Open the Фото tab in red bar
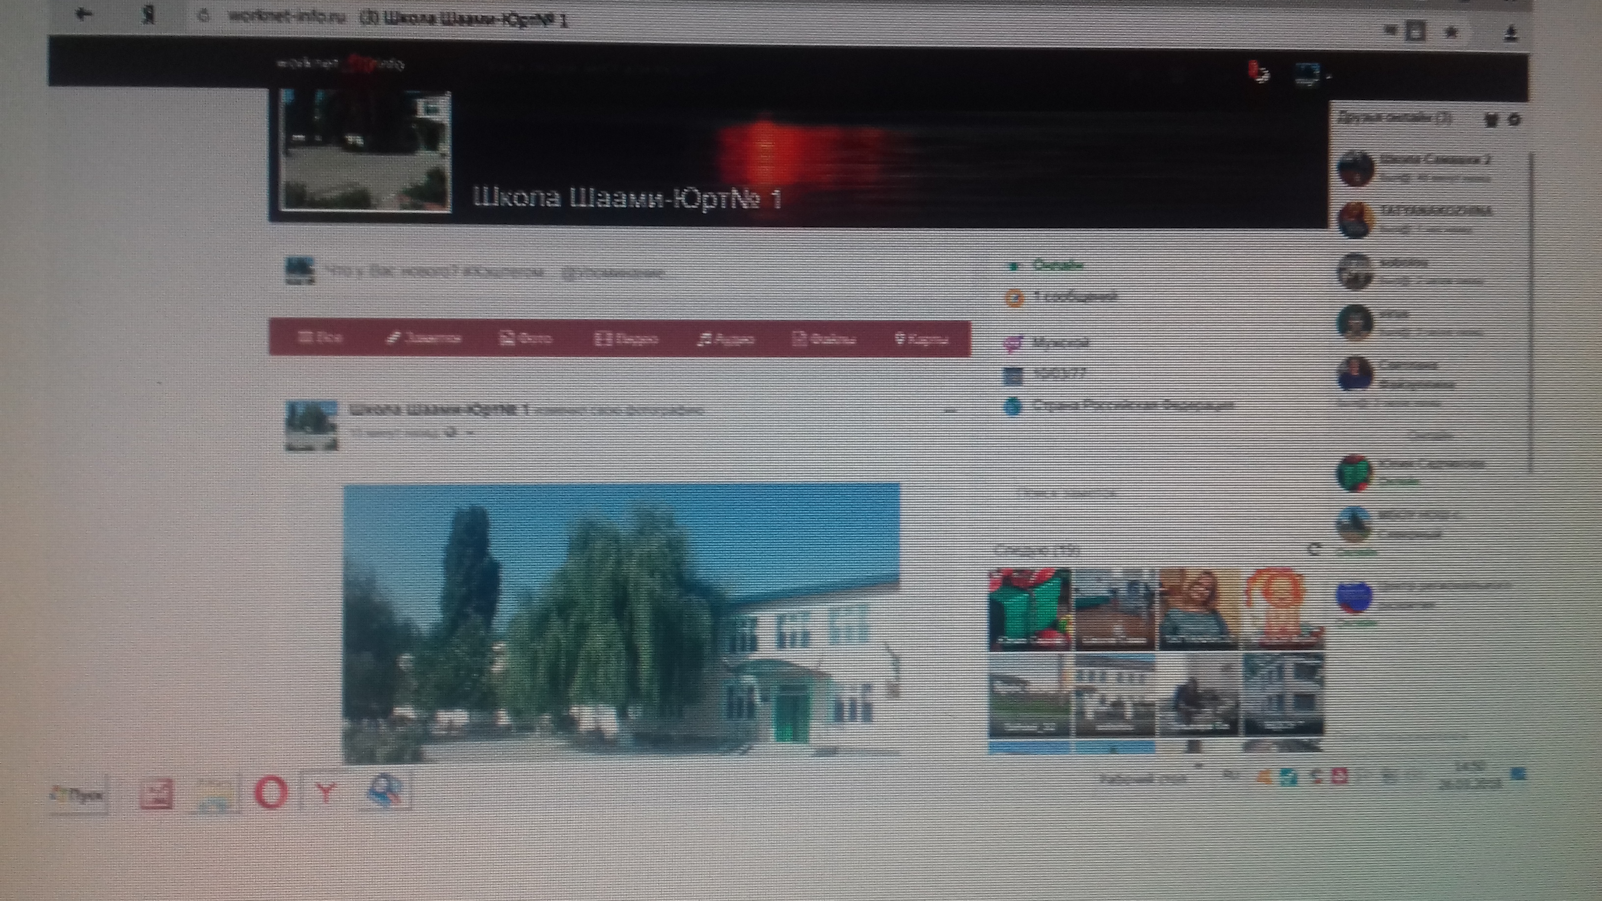Screen dimensions: 1602x901 (526, 338)
